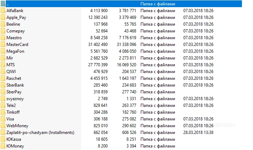Select the Visa folder name
Image resolution: width=253 pixels, height=150 pixels.
click(x=10, y=119)
